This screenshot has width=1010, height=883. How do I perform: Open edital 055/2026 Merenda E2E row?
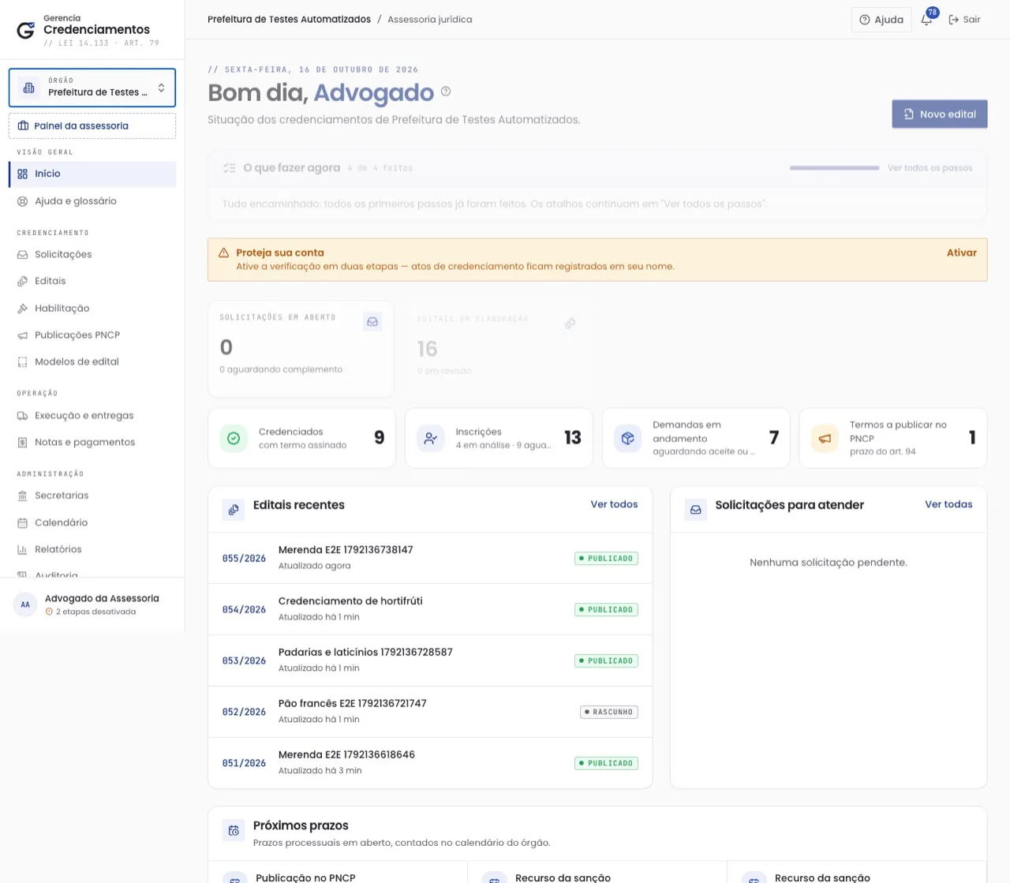(430, 558)
